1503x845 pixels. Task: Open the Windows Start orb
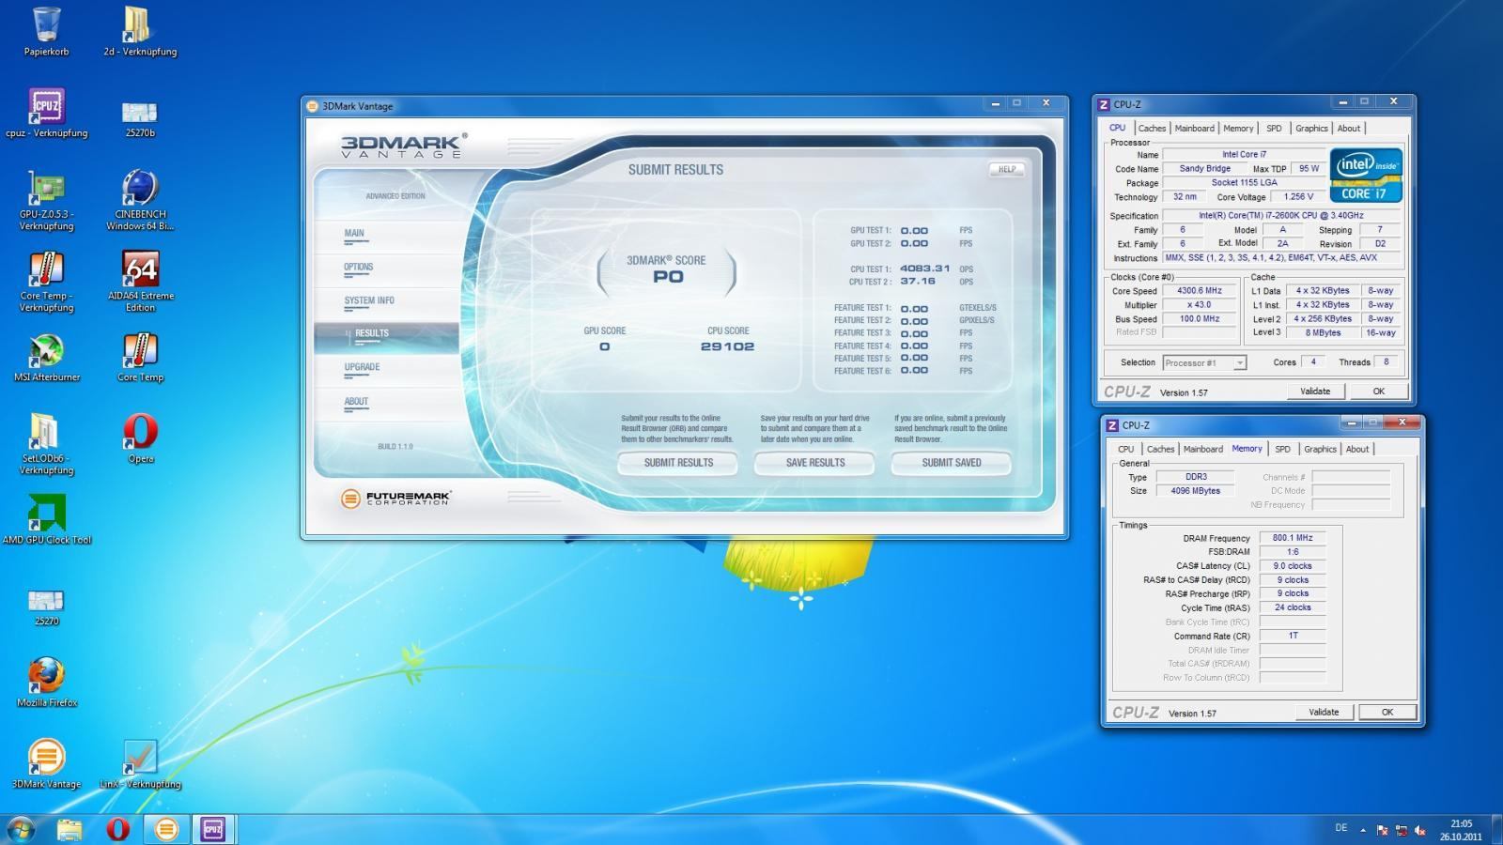tap(21, 829)
